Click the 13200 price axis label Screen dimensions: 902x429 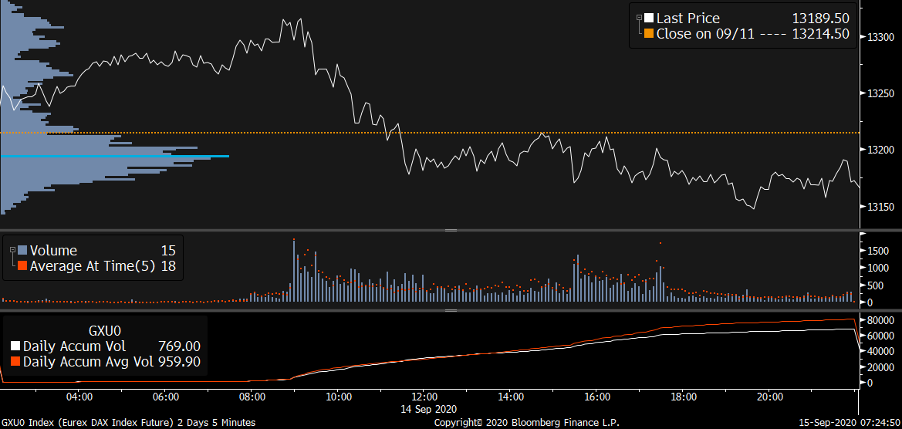880,150
